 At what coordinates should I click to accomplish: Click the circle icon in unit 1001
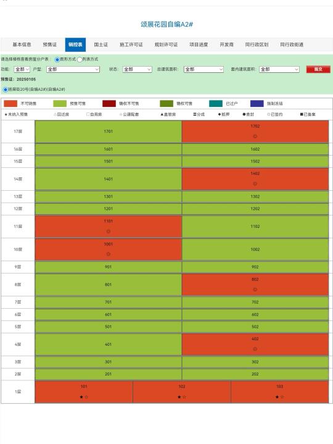109,254
